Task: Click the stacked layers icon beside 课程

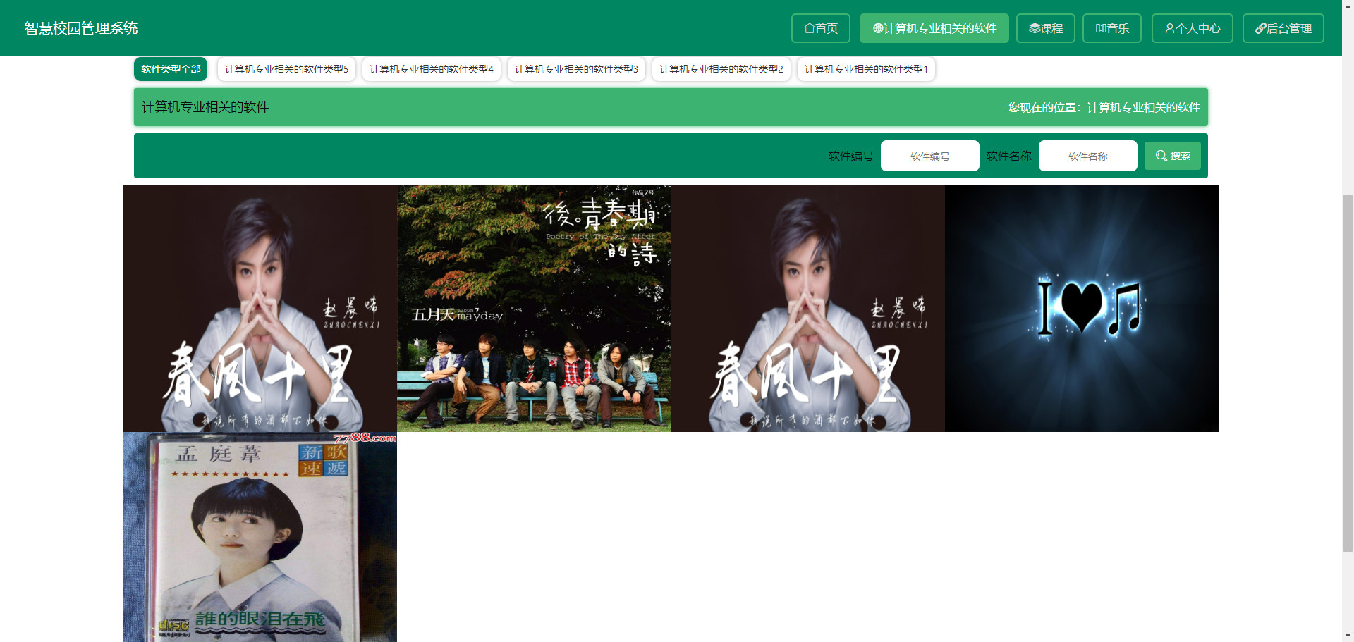Action: click(x=1035, y=28)
